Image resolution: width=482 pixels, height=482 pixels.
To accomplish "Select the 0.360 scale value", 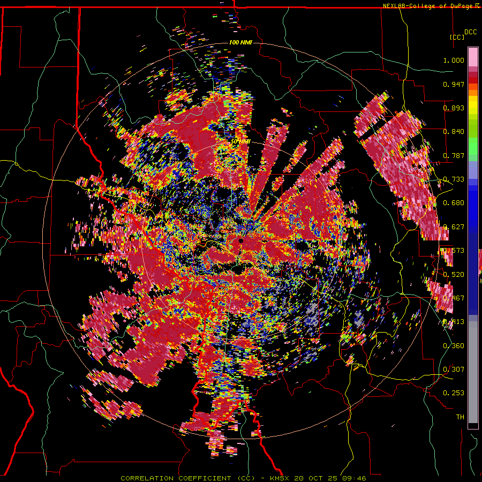I will coord(454,345).
